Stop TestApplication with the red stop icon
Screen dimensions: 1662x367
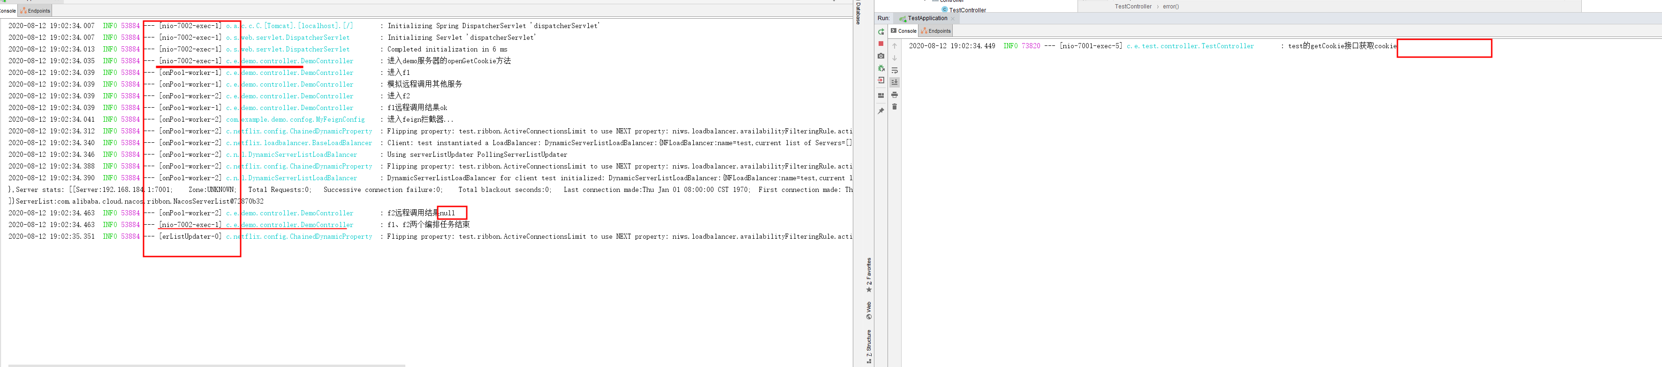coord(881,44)
